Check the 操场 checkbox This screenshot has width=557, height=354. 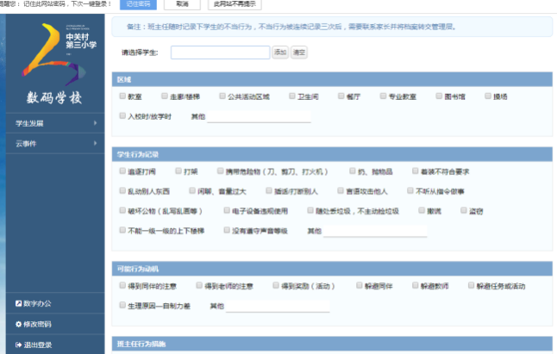(488, 96)
